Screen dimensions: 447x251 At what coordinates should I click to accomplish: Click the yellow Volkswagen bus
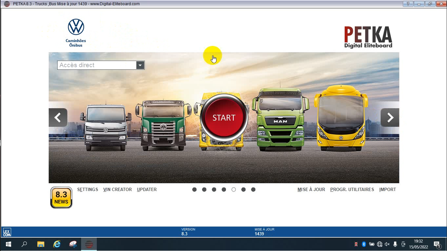341,118
